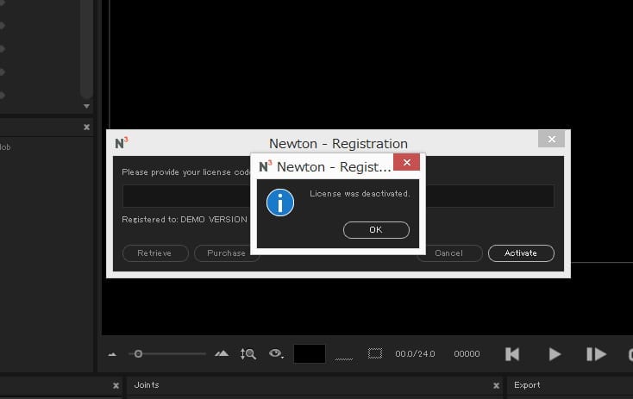The width and height of the screenshot is (633, 399).
Task: Click the left panel vertical scrollbar
Action: click(x=86, y=48)
